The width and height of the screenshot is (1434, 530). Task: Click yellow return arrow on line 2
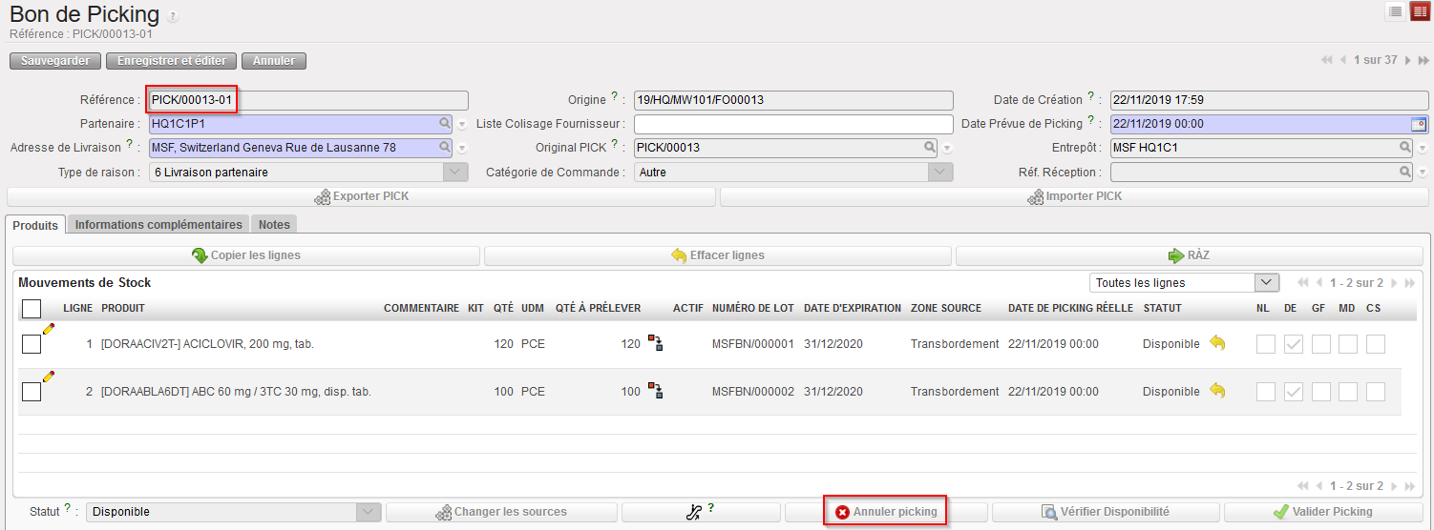pyautogui.click(x=1217, y=391)
